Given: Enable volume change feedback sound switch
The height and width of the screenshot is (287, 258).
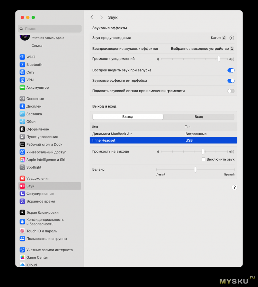Looking at the screenshot, I should (231, 91).
